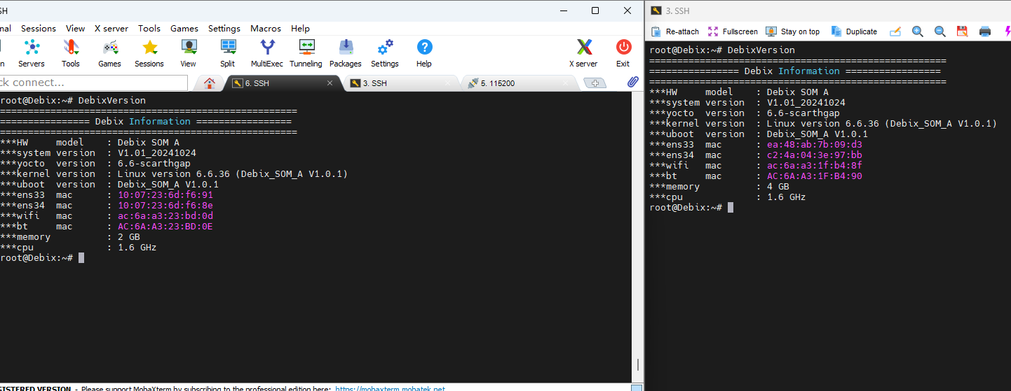The height and width of the screenshot is (391, 1011).
Task: Open the View menu
Action: 76,29
